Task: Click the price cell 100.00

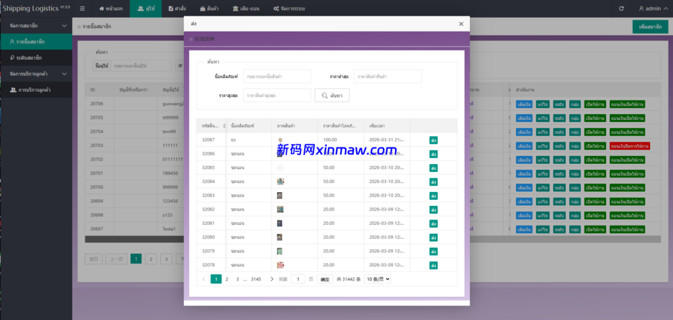Action: (x=342, y=140)
